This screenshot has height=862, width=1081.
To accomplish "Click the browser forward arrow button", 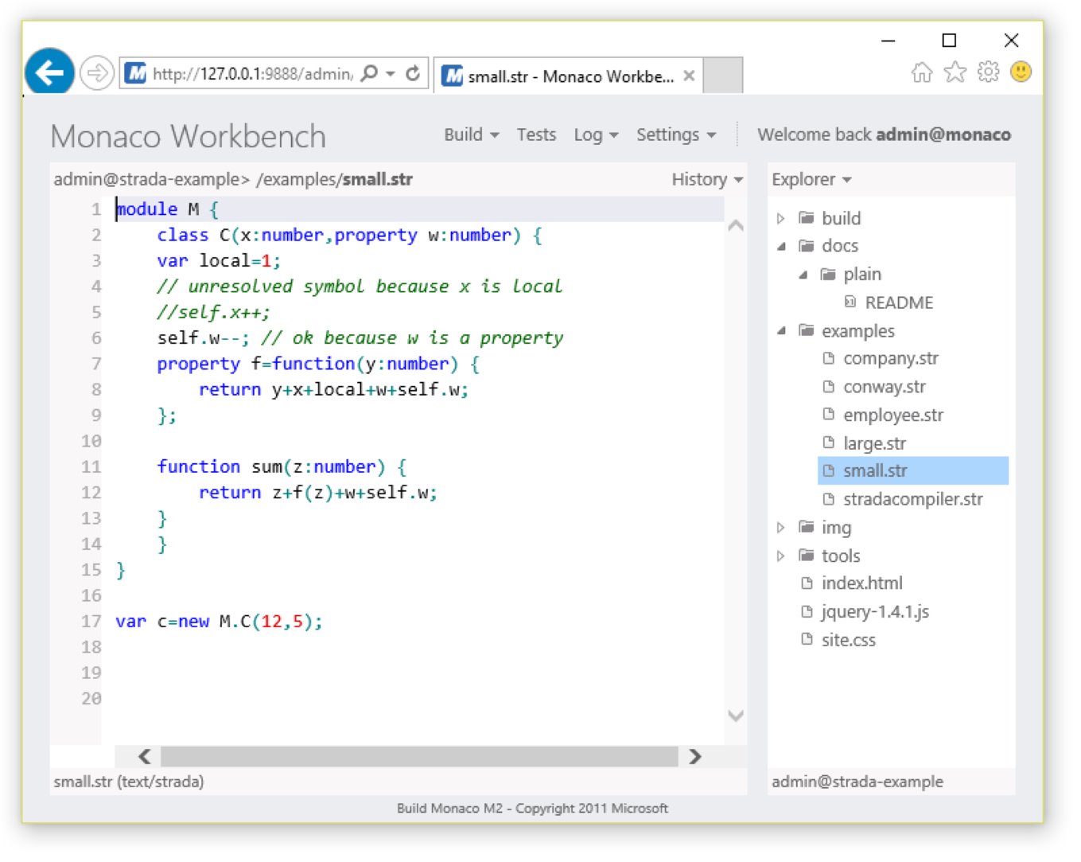I will click(x=97, y=74).
